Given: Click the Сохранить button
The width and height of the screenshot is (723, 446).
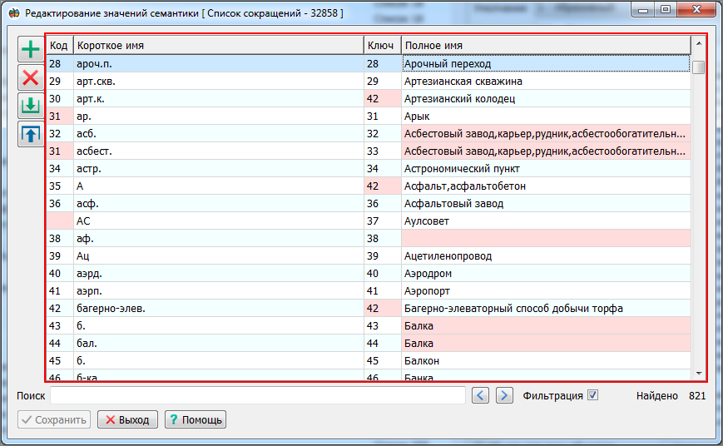Looking at the screenshot, I should pyautogui.click(x=54, y=419).
